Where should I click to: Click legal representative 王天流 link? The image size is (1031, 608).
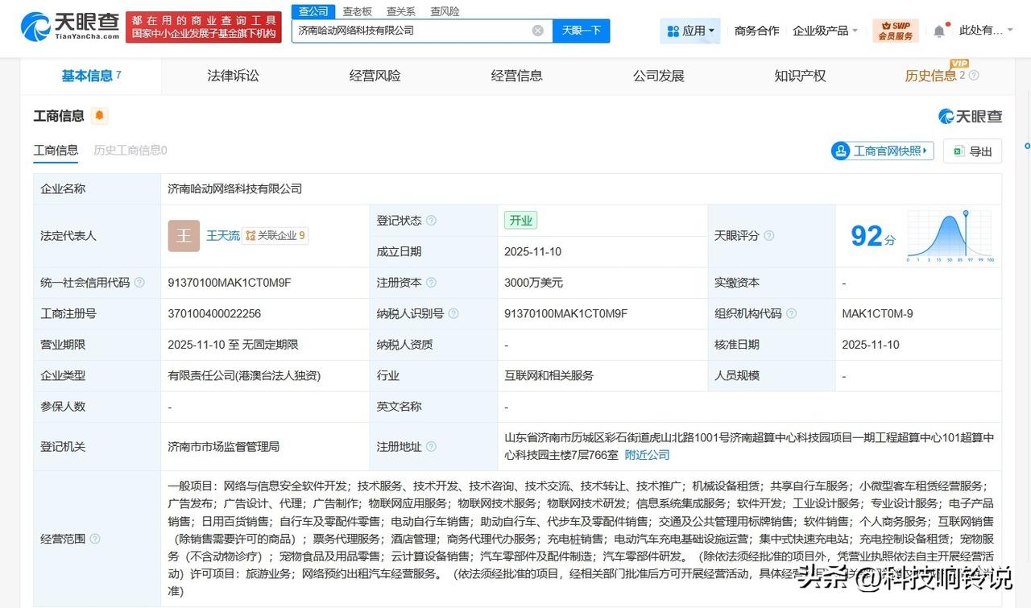(x=224, y=235)
